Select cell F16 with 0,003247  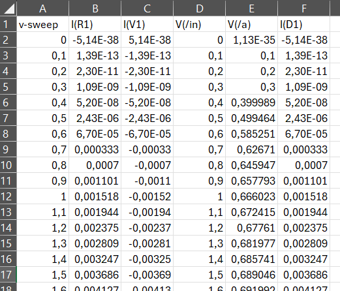coord(304,259)
